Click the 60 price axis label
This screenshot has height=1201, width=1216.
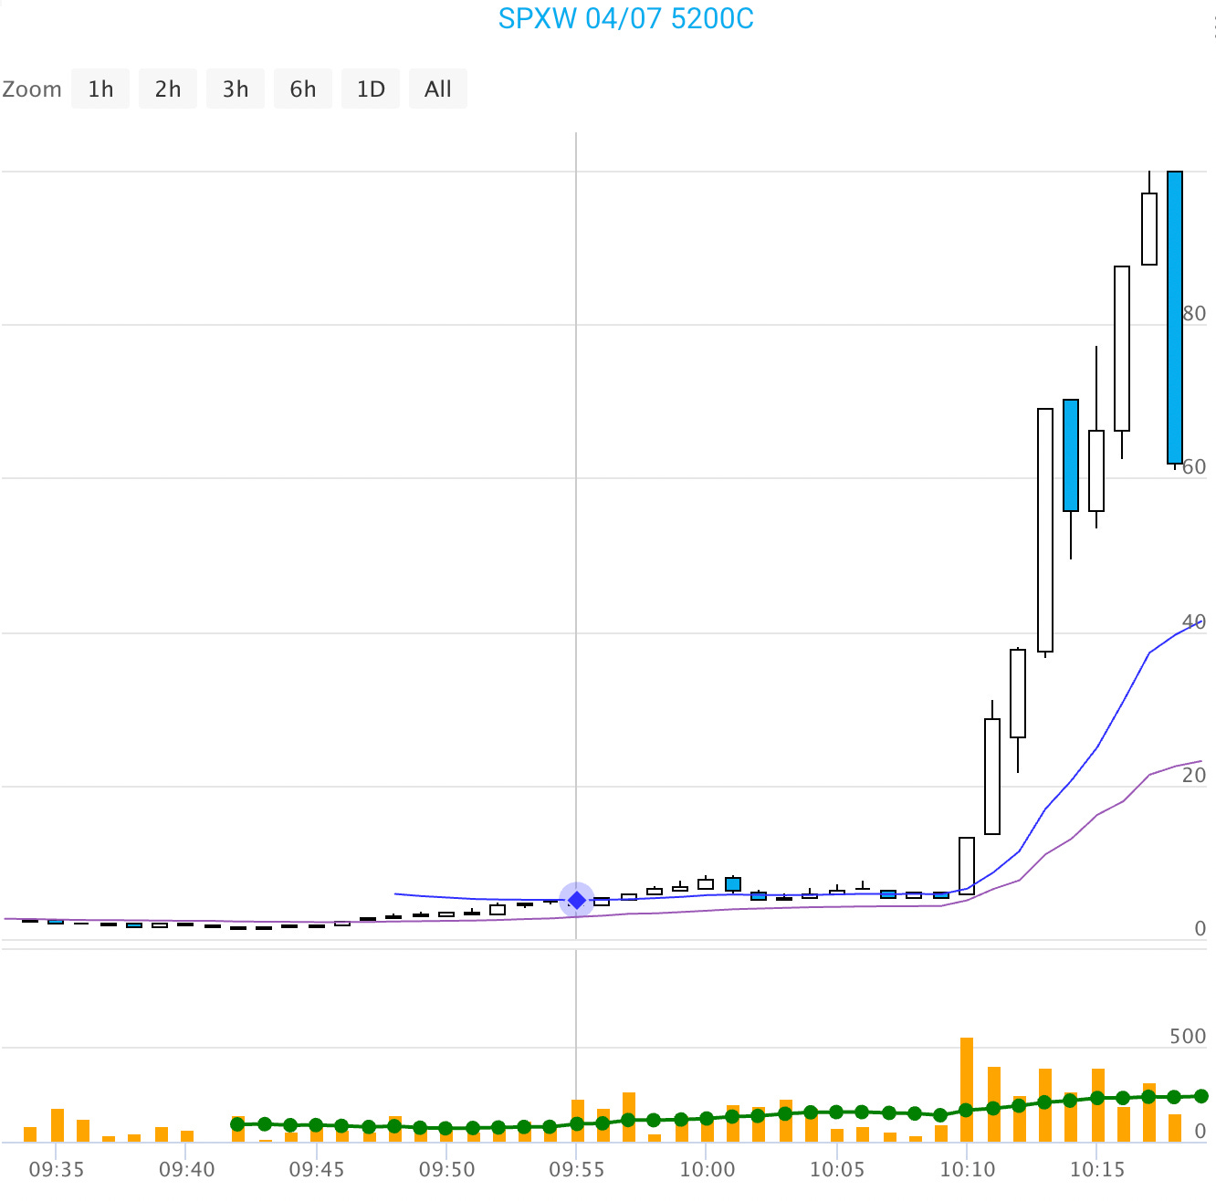coord(1194,466)
